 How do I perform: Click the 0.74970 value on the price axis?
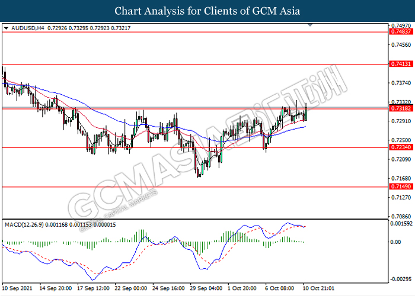[401, 26]
